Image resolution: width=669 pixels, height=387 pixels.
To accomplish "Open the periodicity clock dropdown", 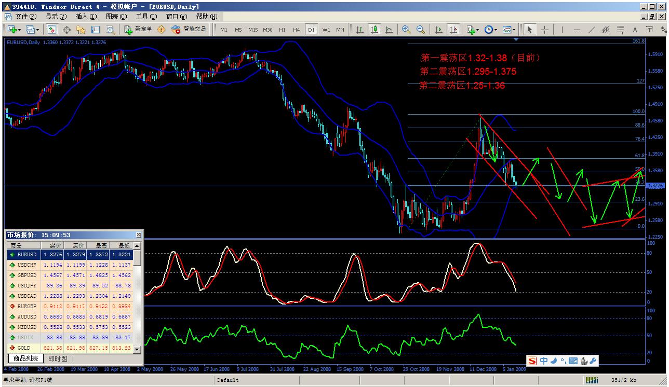I will 490,30.
